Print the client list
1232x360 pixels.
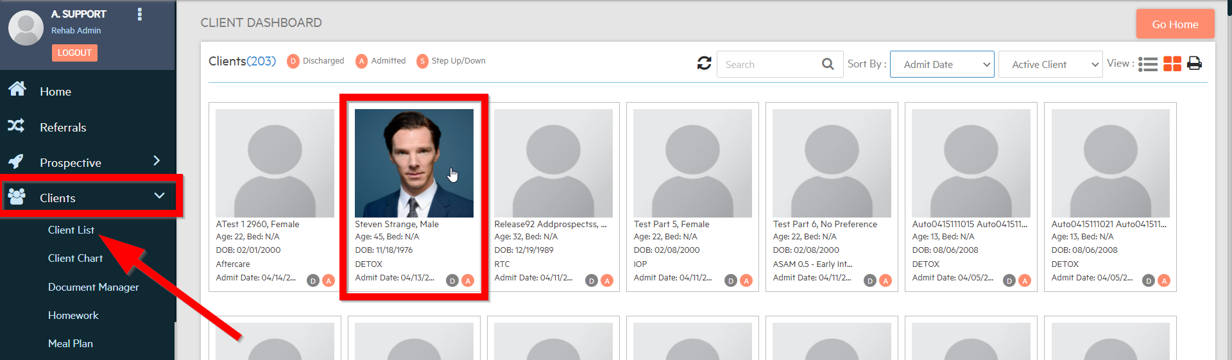pos(1194,63)
